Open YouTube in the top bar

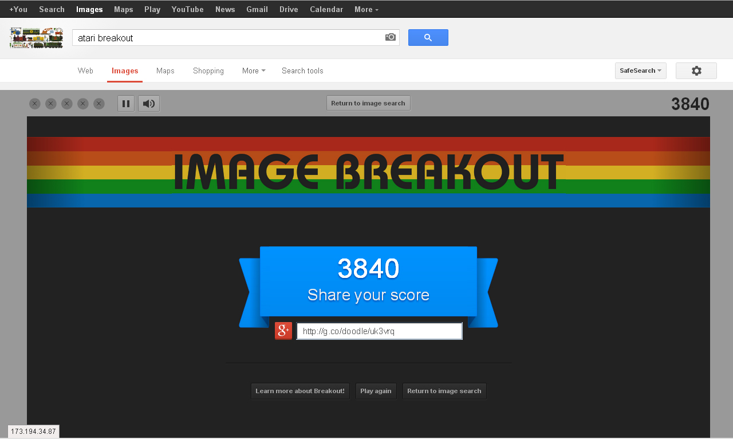pos(187,9)
